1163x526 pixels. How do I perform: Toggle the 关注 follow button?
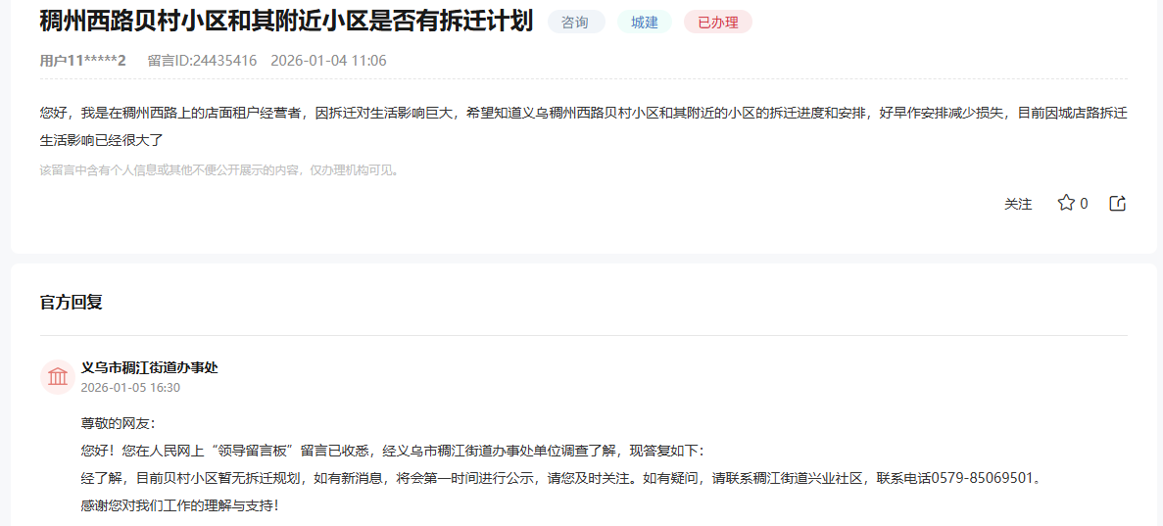(1018, 204)
